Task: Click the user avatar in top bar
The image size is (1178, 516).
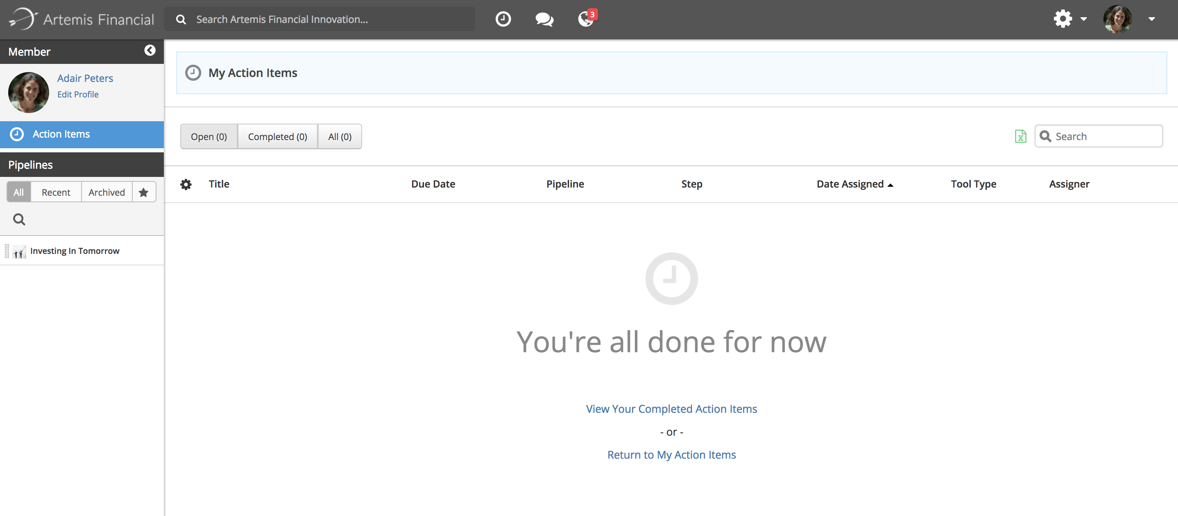Action: [1118, 19]
